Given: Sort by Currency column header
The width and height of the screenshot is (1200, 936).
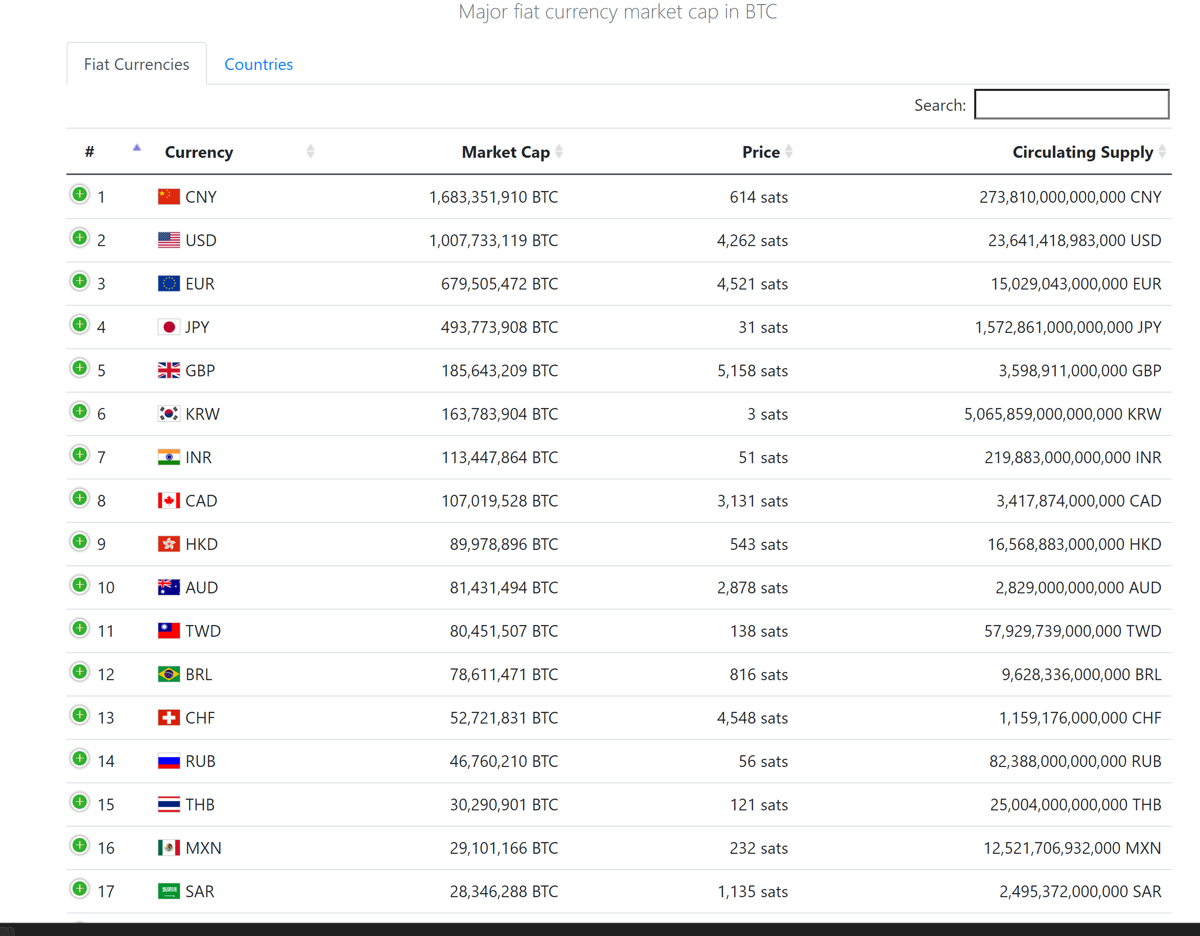Looking at the screenshot, I should pyautogui.click(x=199, y=152).
